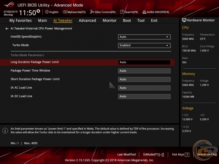Click Qfan Control(F6) label
Viewport: 219px width, 164px height.
click(105, 12)
